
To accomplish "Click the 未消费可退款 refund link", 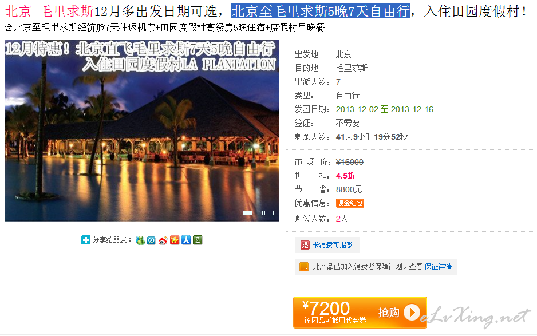I will click(x=333, y=245).
